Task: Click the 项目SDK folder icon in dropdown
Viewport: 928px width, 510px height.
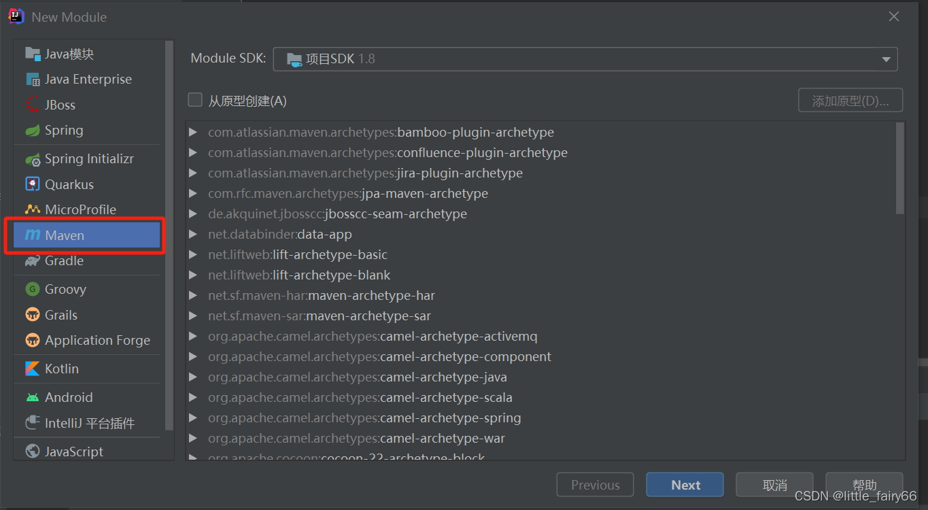Action: [x=294, y=59]
